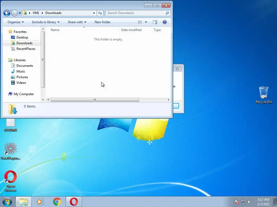The width and height of the screenshot is (277, 207).
Task: Open recent pages dropdown next to forward arrow
Action: click(20, 13)
